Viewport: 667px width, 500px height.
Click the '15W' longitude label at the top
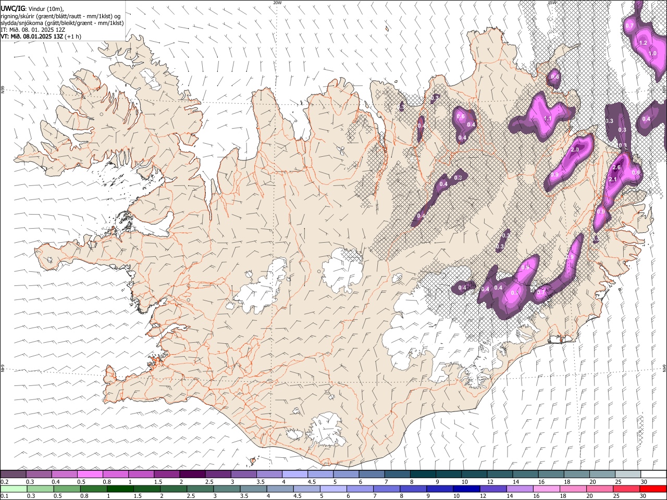[x=552, y=3]
